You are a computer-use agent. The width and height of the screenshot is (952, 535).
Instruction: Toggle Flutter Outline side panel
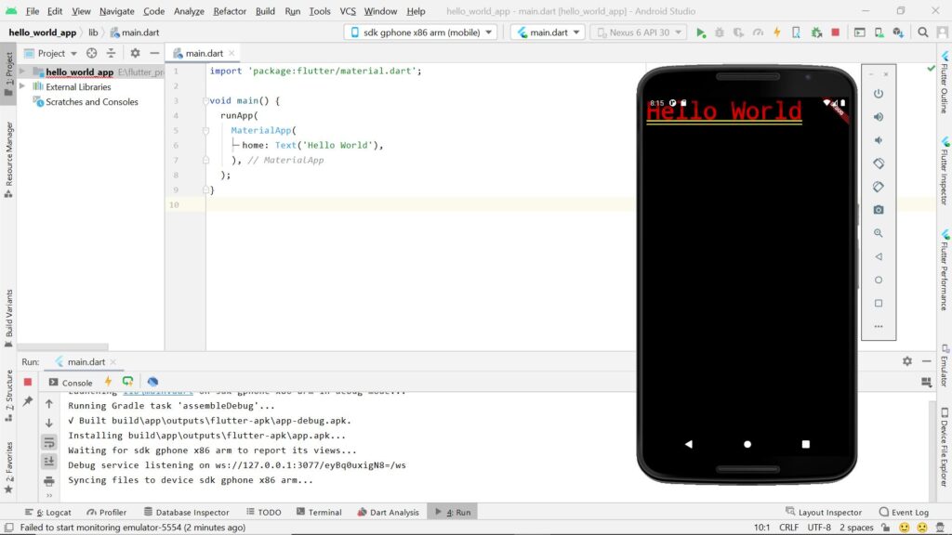coord(945,83)
